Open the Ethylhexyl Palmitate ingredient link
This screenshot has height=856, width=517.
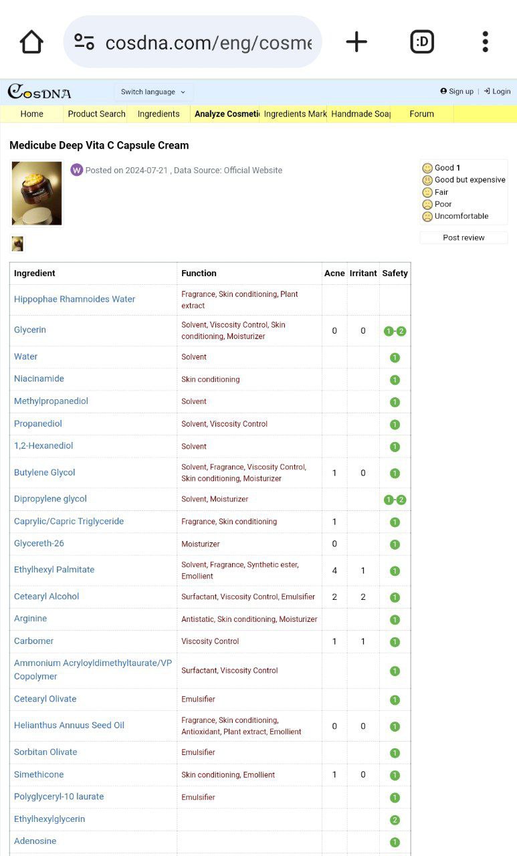(x=54, y=570)
